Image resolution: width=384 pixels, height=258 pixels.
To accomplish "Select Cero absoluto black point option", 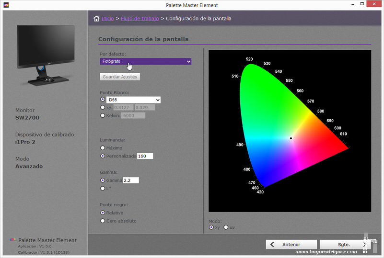I will (x=103, y=221).
